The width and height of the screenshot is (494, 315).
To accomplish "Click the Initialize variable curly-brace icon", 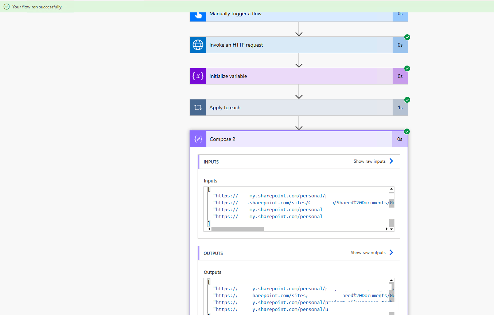I will [198, 76].
